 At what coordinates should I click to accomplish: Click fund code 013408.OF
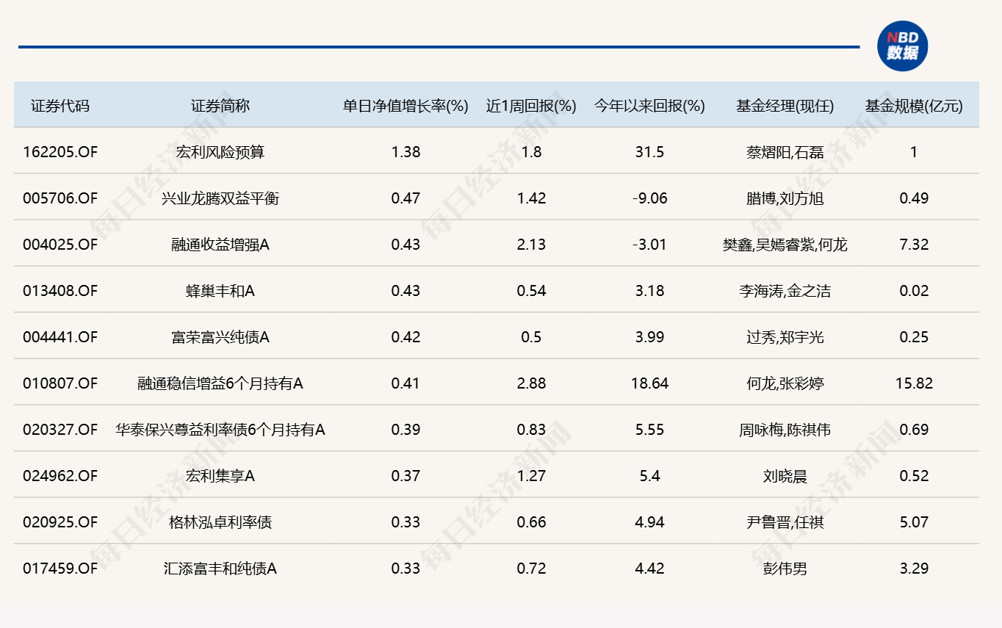click(60, 291)
